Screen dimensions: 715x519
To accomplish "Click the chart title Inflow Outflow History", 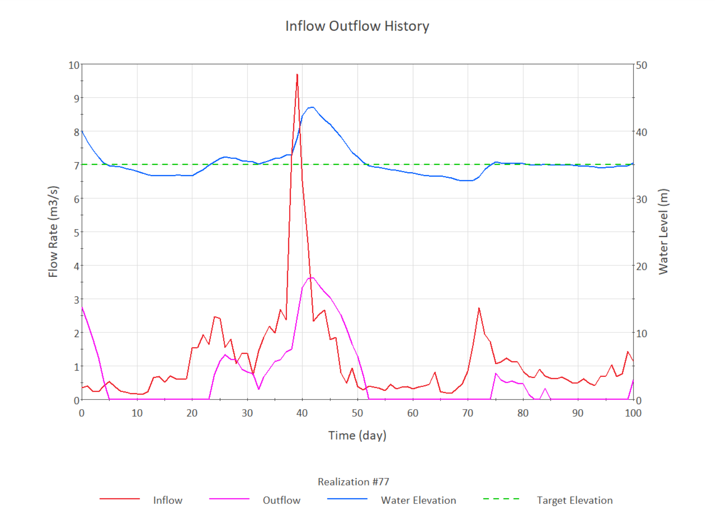I will (357, 26).
